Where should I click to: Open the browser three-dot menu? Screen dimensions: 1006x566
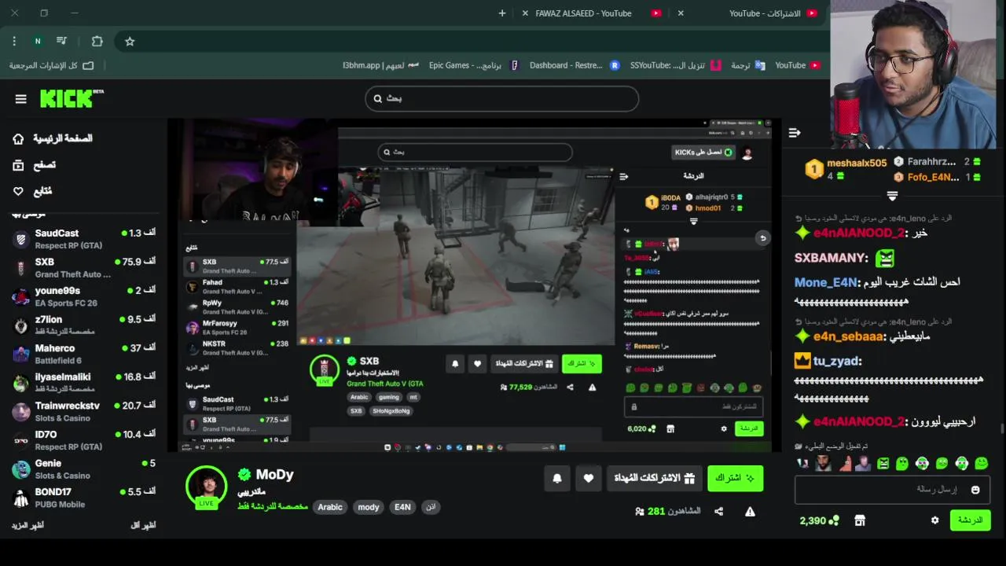[x=14, y=42]
